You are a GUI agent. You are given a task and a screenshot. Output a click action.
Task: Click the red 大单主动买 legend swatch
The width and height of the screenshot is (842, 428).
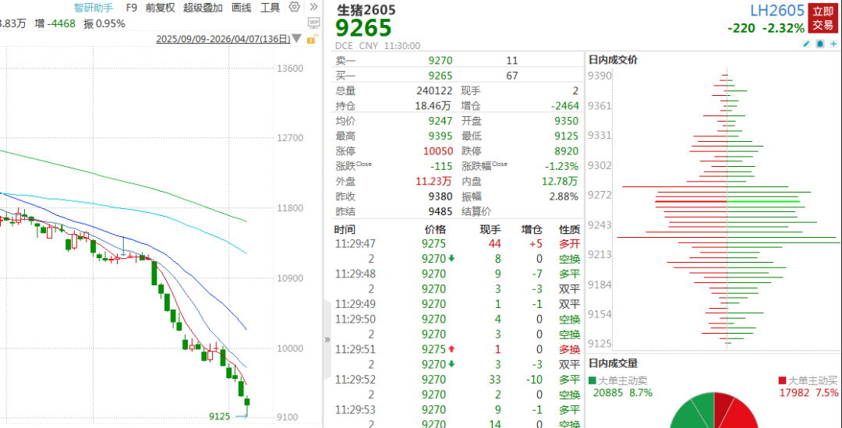click(782, 380)
